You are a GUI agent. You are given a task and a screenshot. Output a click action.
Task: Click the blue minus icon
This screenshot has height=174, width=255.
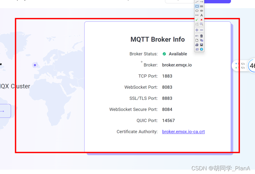tap(202, 30)
